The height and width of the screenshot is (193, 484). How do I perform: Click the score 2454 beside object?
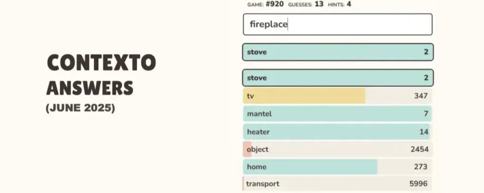click(x=419, y=149)
